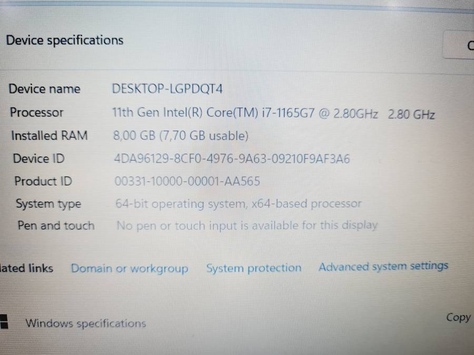
Task: Click the Copy button for Windows specifications
Action: (x=457, y=317)
